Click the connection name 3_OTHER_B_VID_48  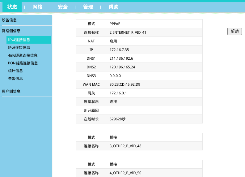pyautogui.click(x=125, y=146)
